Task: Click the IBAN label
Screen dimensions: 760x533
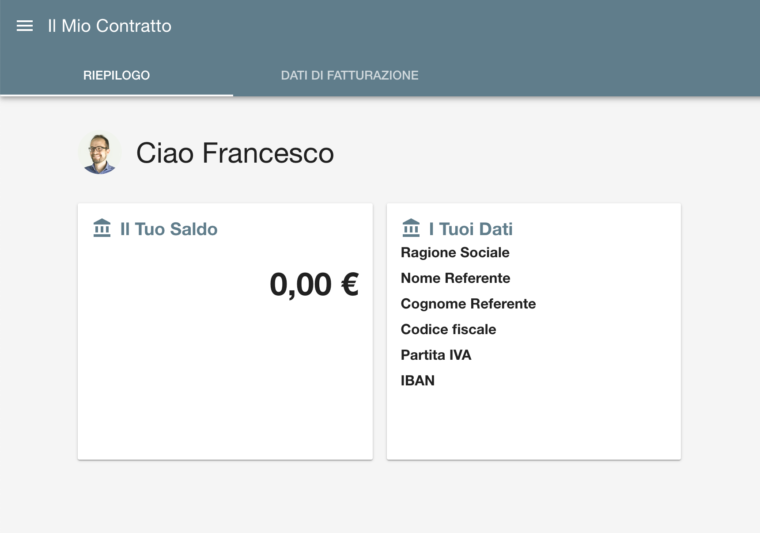Action: (x=418, y=381)
